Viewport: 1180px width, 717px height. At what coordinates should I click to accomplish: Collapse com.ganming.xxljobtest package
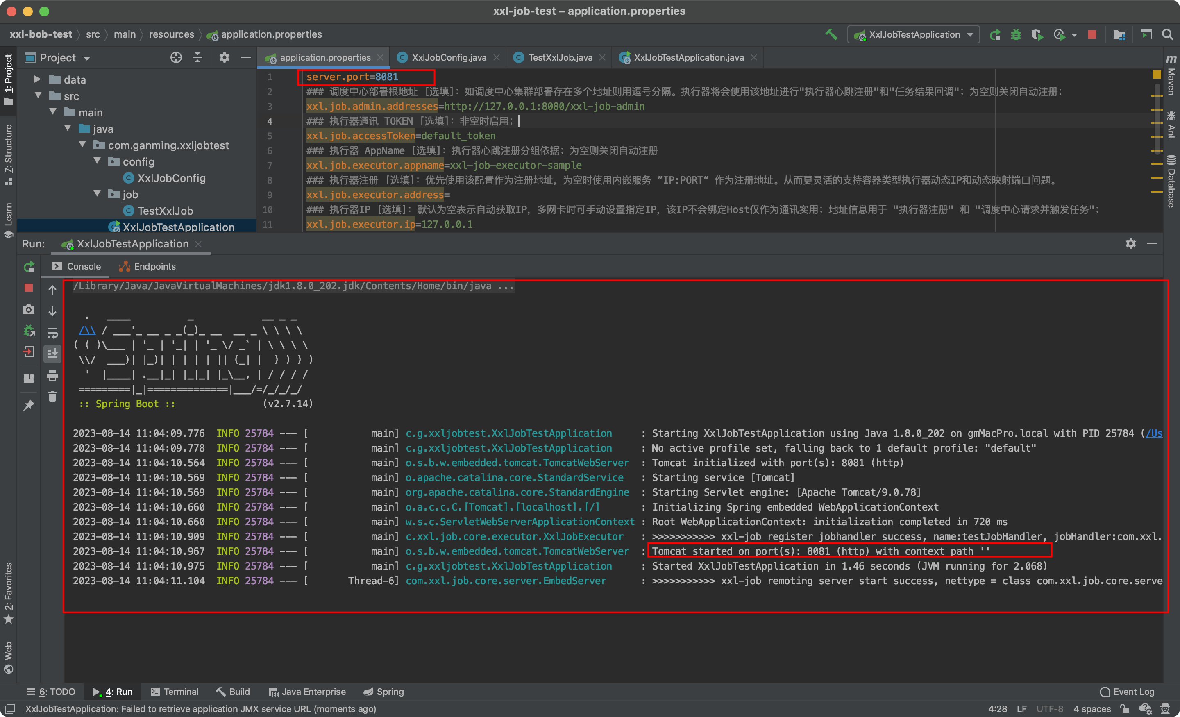click(82, 144)
